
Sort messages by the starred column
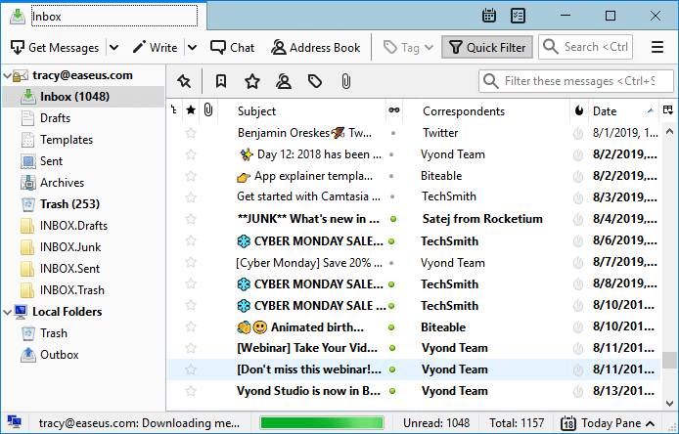tap(191, 110)
